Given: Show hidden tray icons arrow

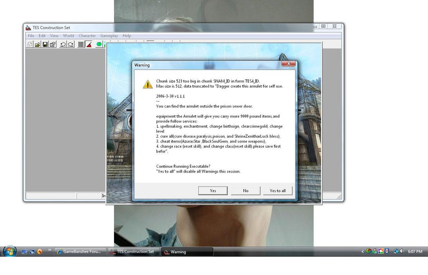Looking at the screenshot, I should 362,252.
